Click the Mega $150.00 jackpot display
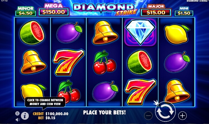The image size is (209, 124). tap(54, 10)
